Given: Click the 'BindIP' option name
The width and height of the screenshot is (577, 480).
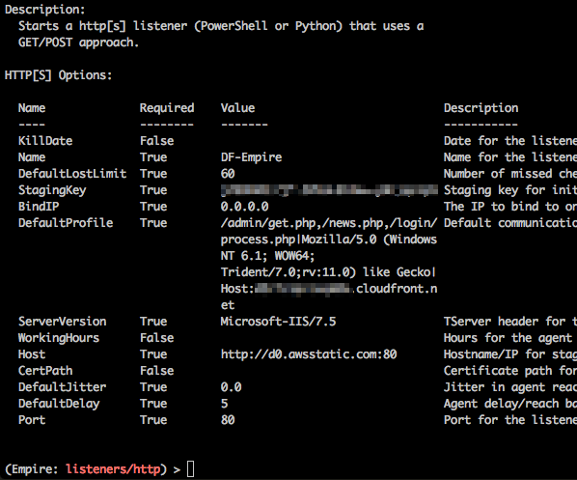Looking at the screenshot, I should point(39,207).
